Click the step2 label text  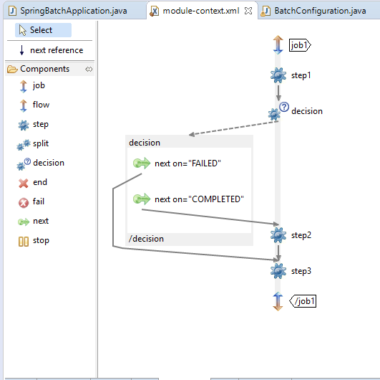tap(301, 235)
